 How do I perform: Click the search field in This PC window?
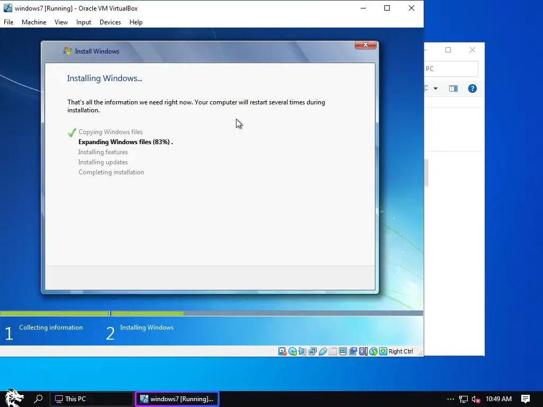[451, 69]
